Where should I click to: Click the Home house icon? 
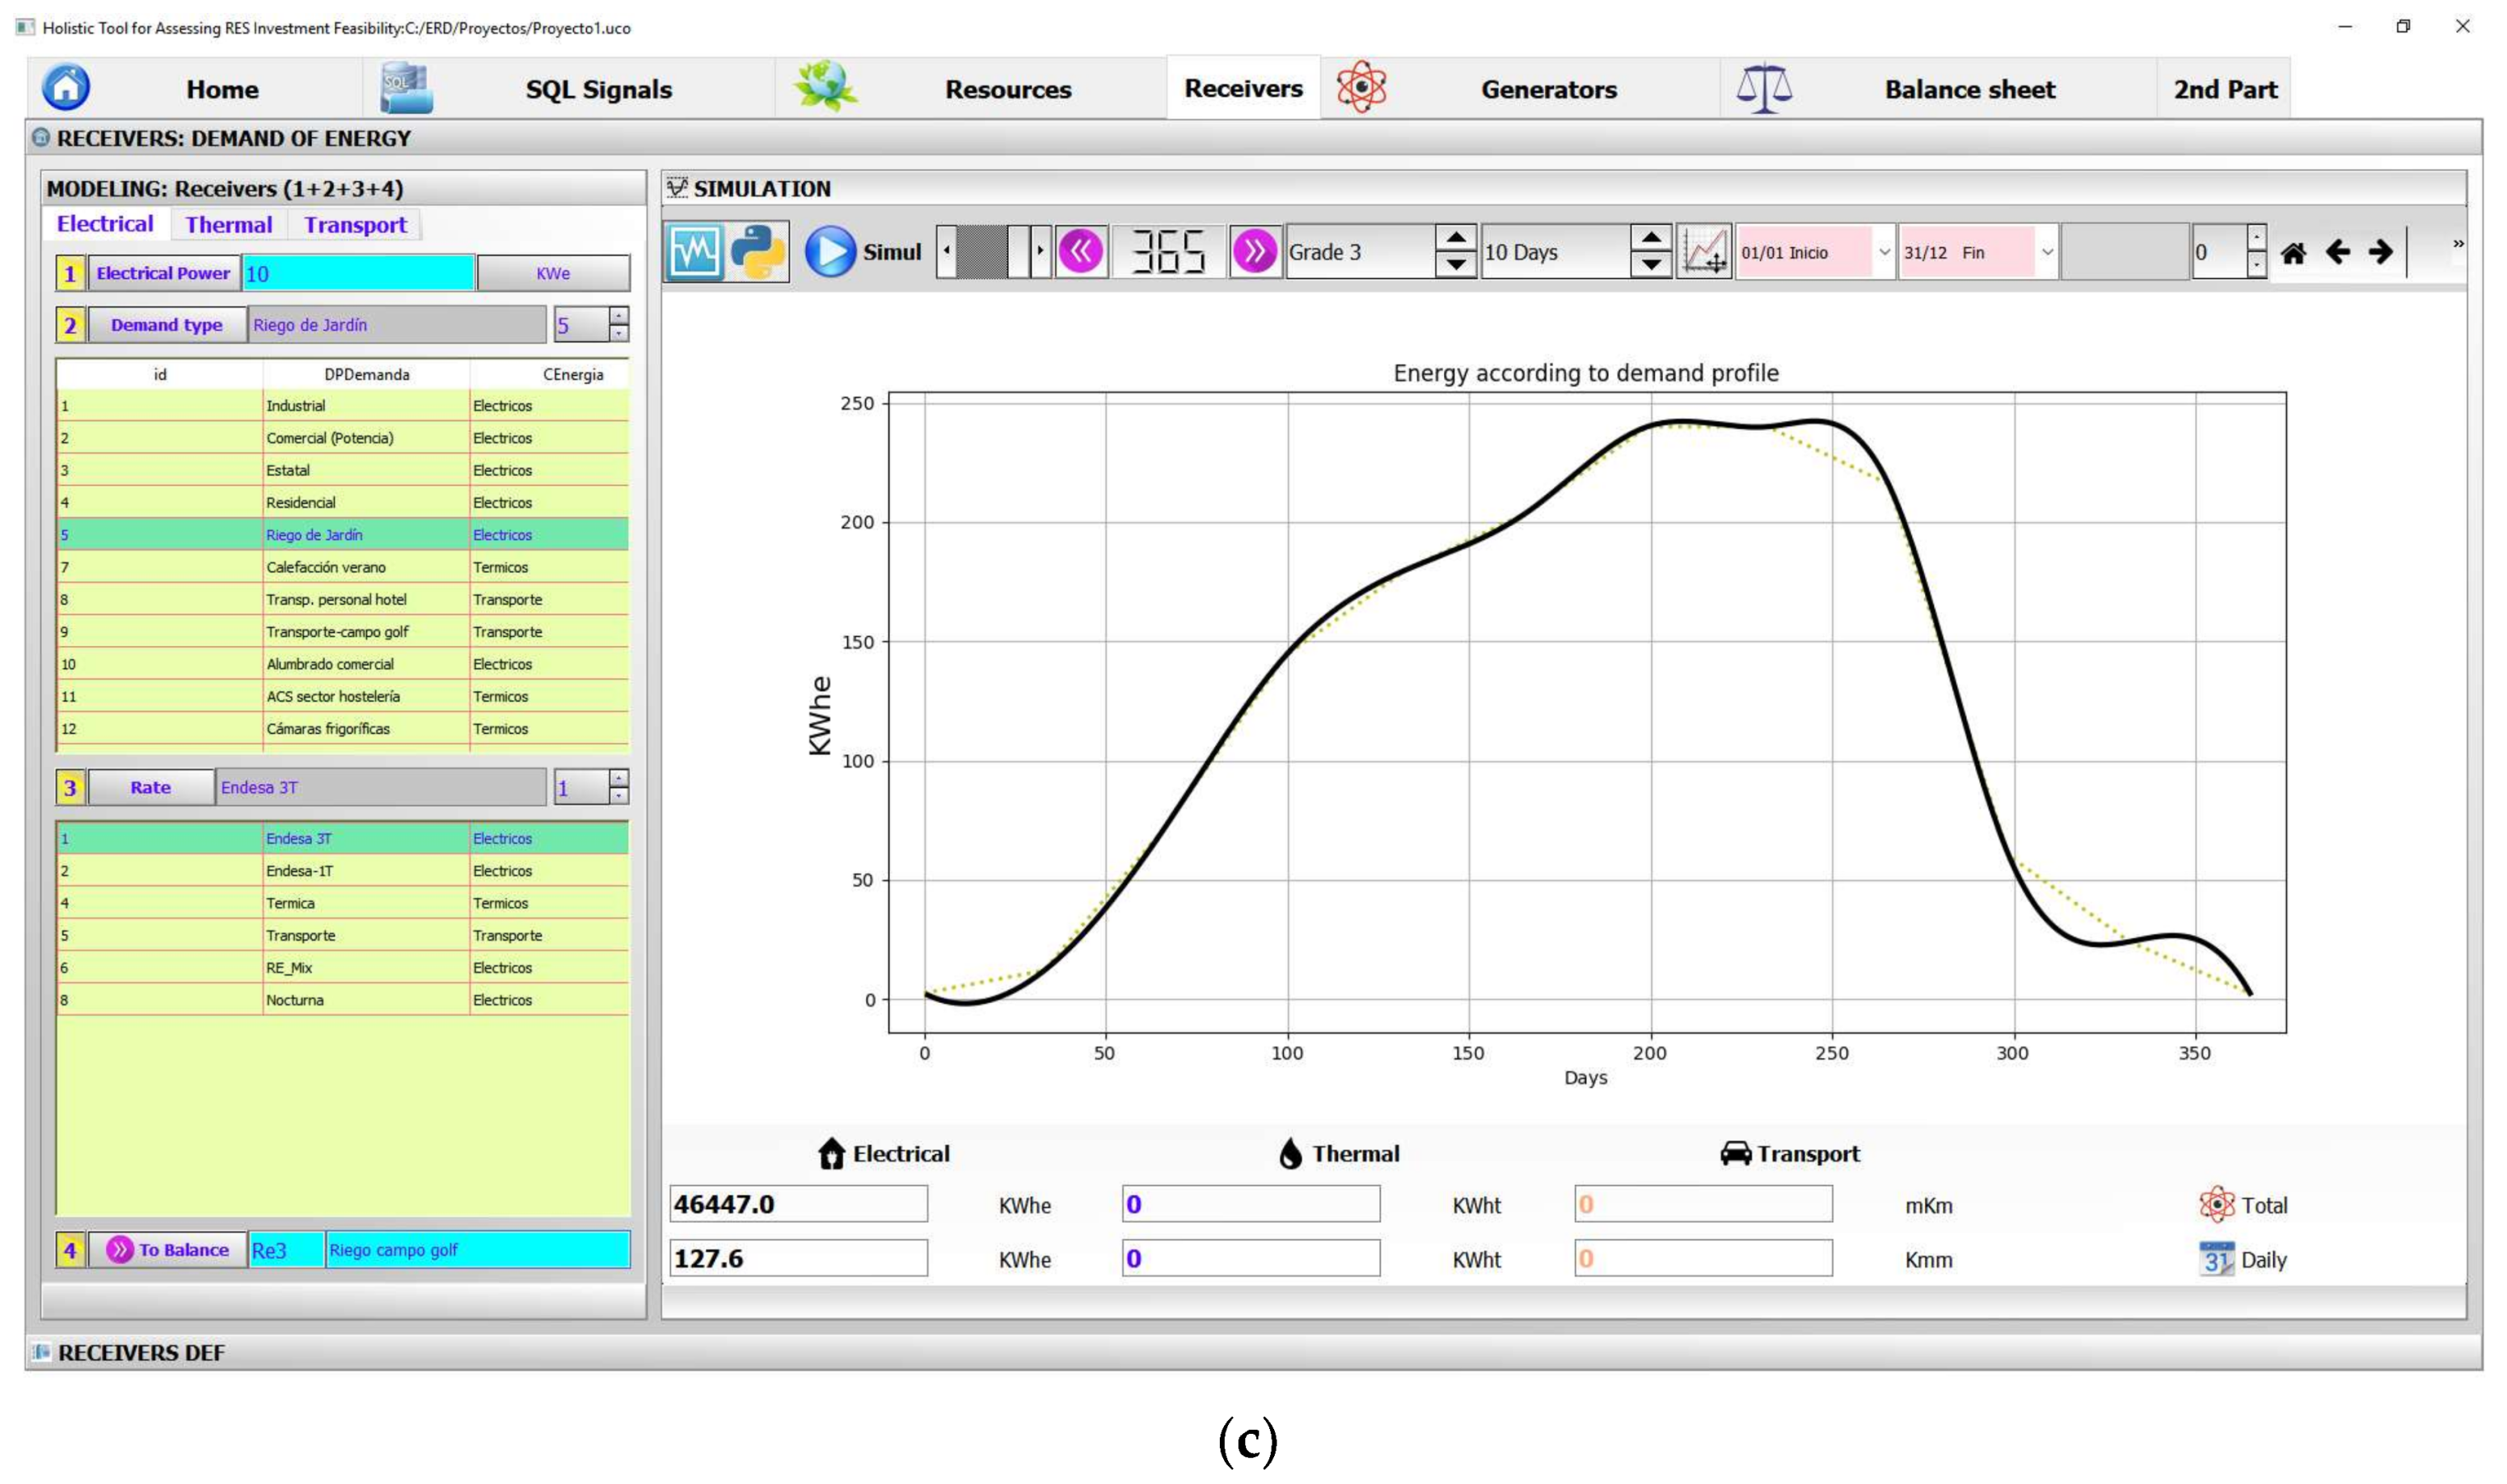tap(66, 88)
